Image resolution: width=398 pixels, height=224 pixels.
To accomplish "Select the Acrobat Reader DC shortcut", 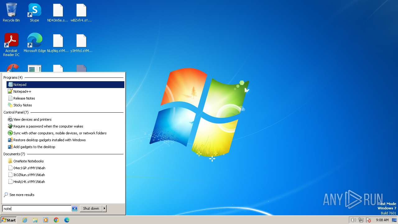I will [11, 45].
